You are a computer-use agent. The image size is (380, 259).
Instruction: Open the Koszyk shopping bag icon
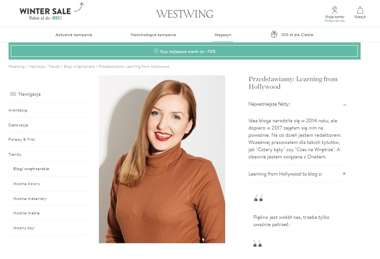(x=360, y=10)
